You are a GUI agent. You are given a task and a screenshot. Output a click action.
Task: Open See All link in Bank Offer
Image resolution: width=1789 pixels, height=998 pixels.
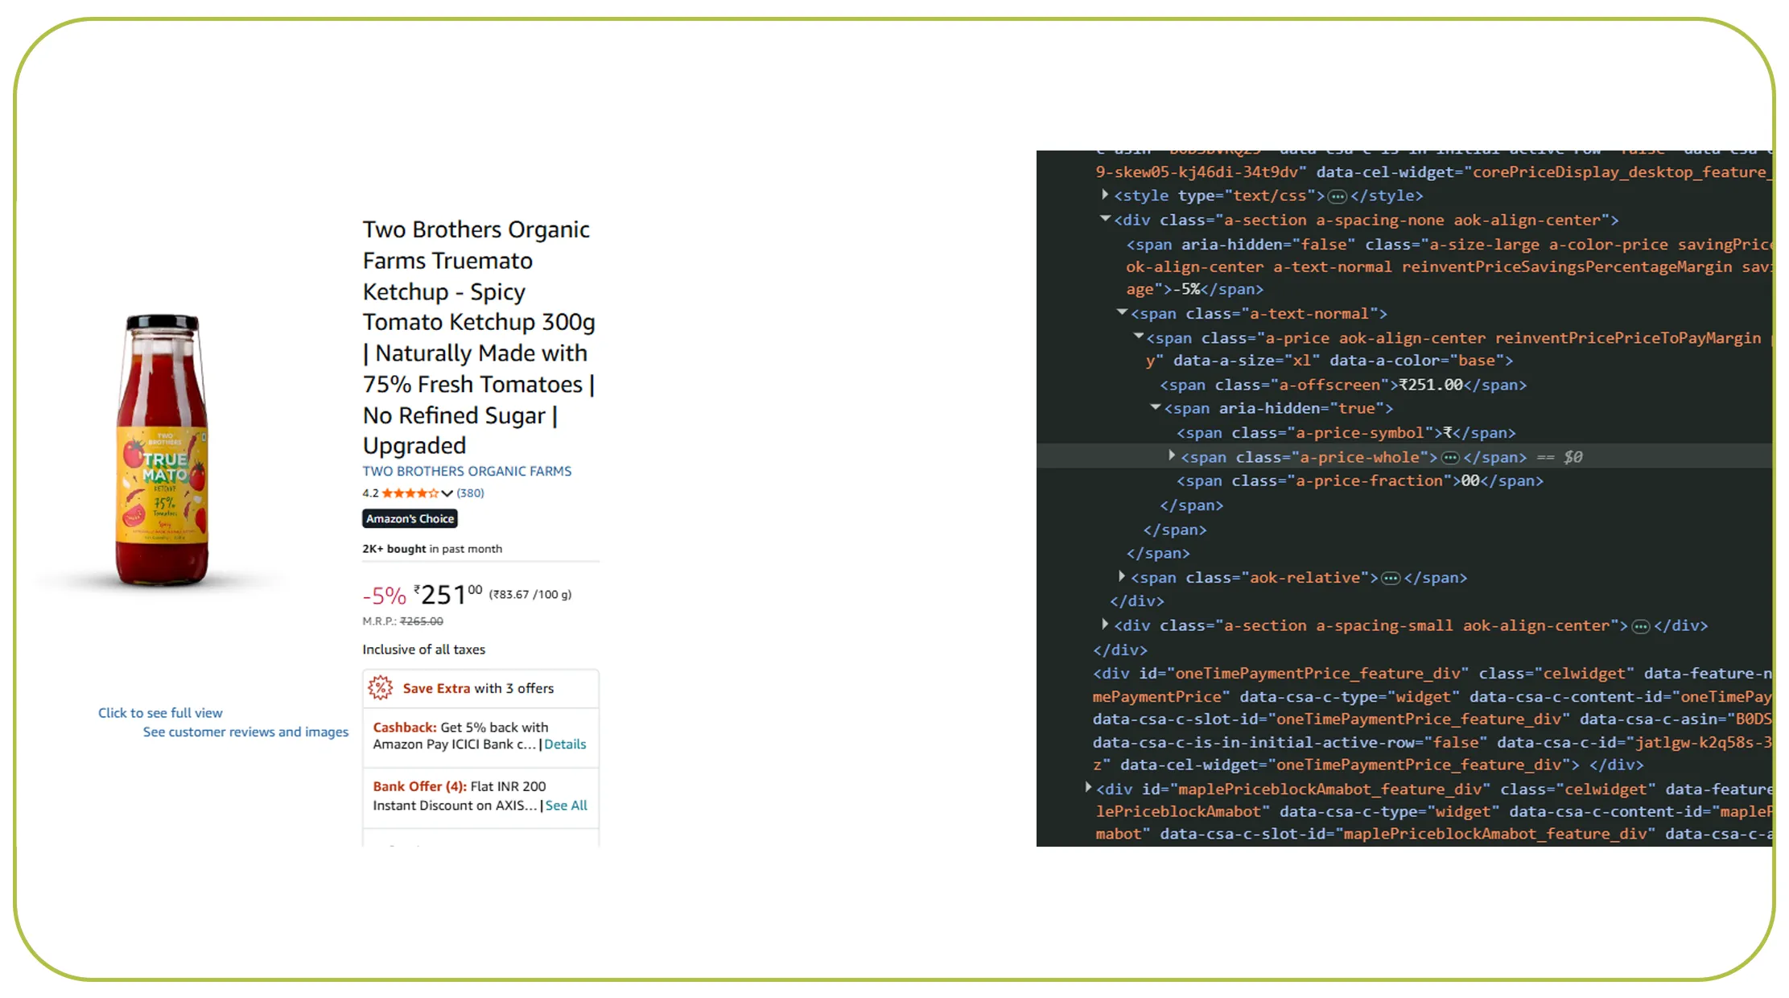[x=567, y=806]
